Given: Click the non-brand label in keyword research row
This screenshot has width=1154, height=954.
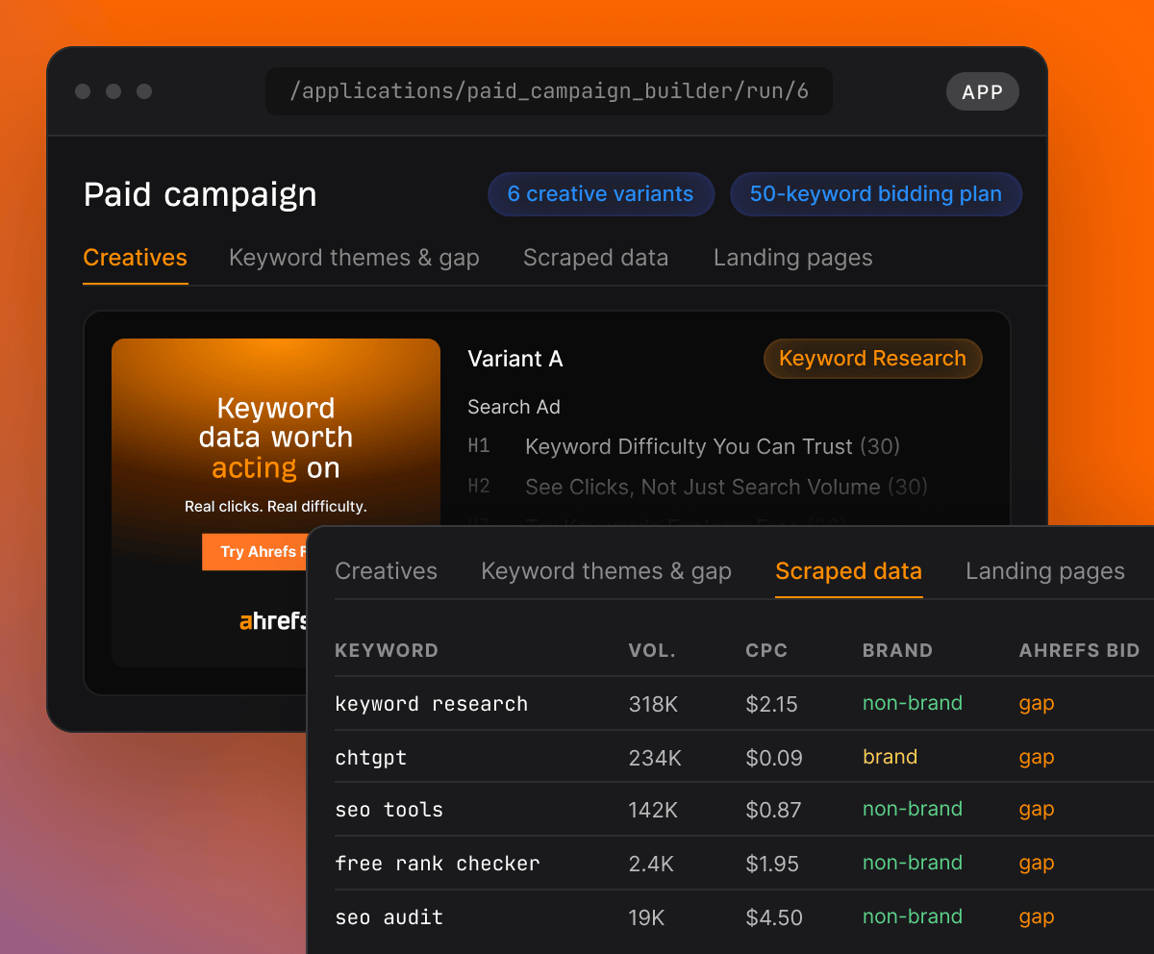Looking at the screenshot, I should click(913, 704).
